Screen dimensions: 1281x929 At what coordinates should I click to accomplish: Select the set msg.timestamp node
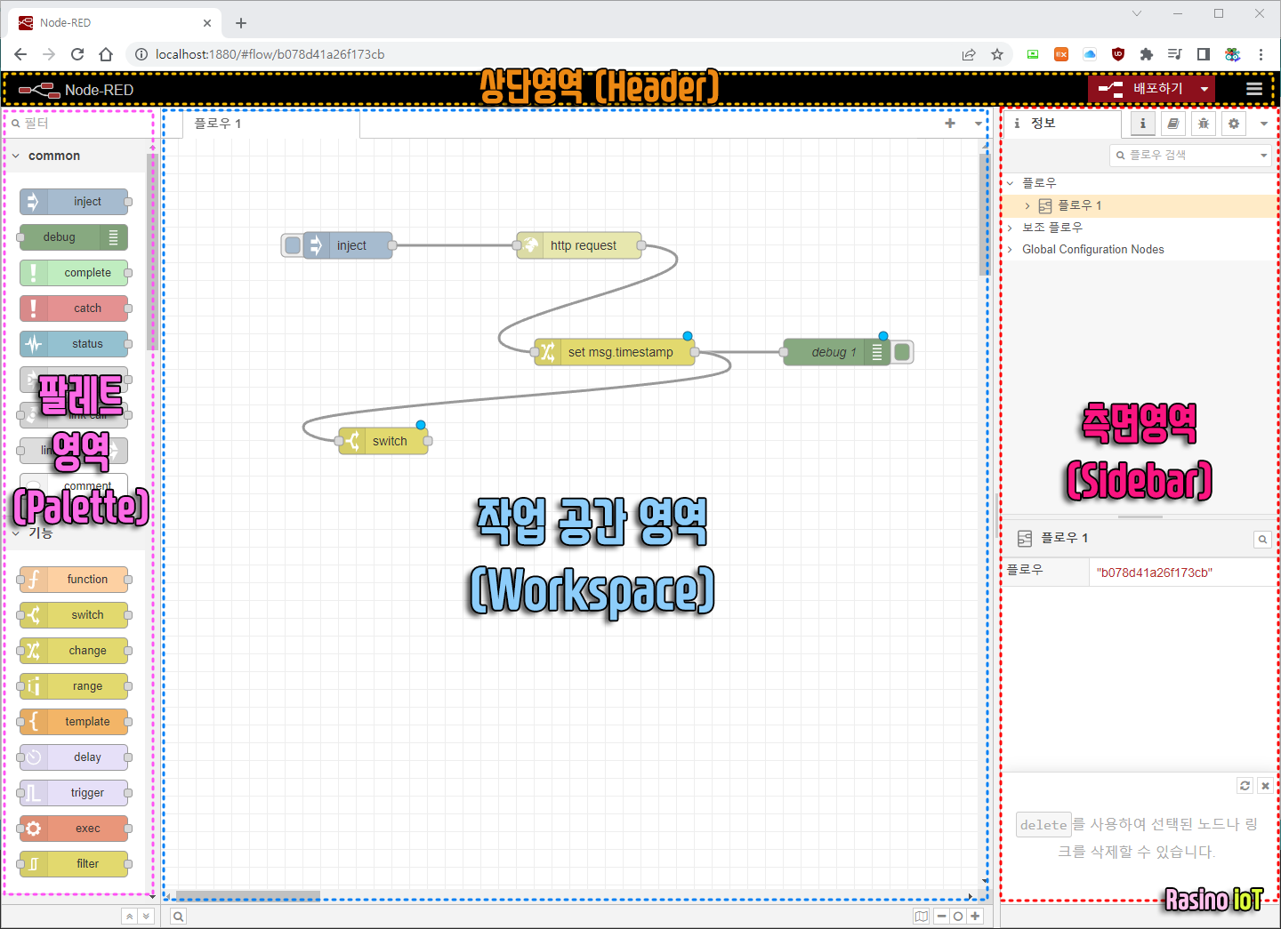(616, 352)
